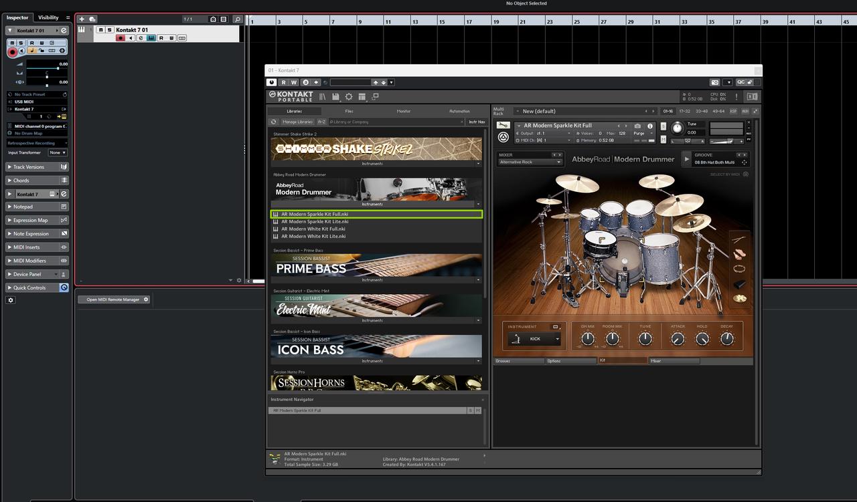Image resolution: width=857 pixels, height=502 pixels.
Task: Click the Manage Libraries button
Action: coord(297,122)
